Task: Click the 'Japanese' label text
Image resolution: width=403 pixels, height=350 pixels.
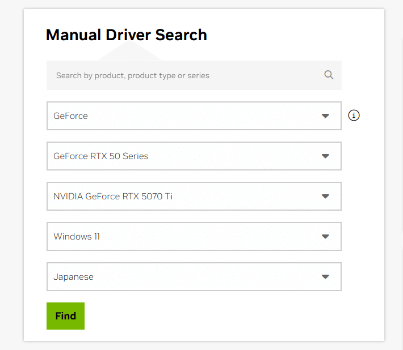Action: pos(73,277)
